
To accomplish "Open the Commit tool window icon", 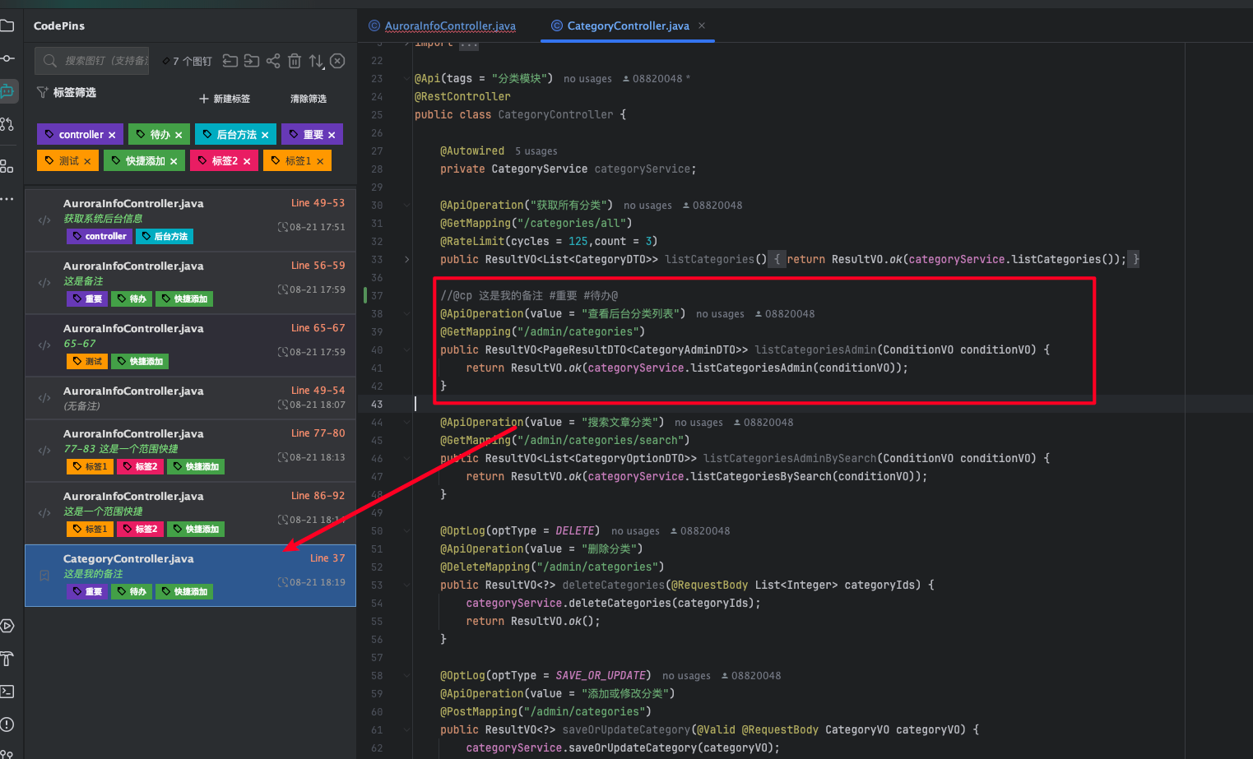I will tap(7, 58).
